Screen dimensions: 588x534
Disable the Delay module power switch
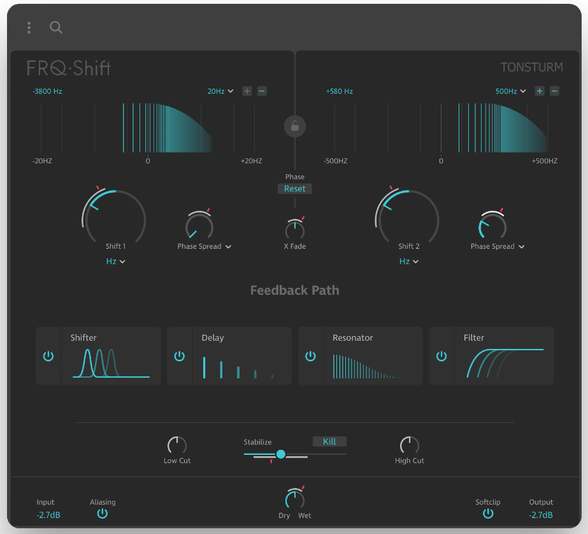click(x=179, y=356)
